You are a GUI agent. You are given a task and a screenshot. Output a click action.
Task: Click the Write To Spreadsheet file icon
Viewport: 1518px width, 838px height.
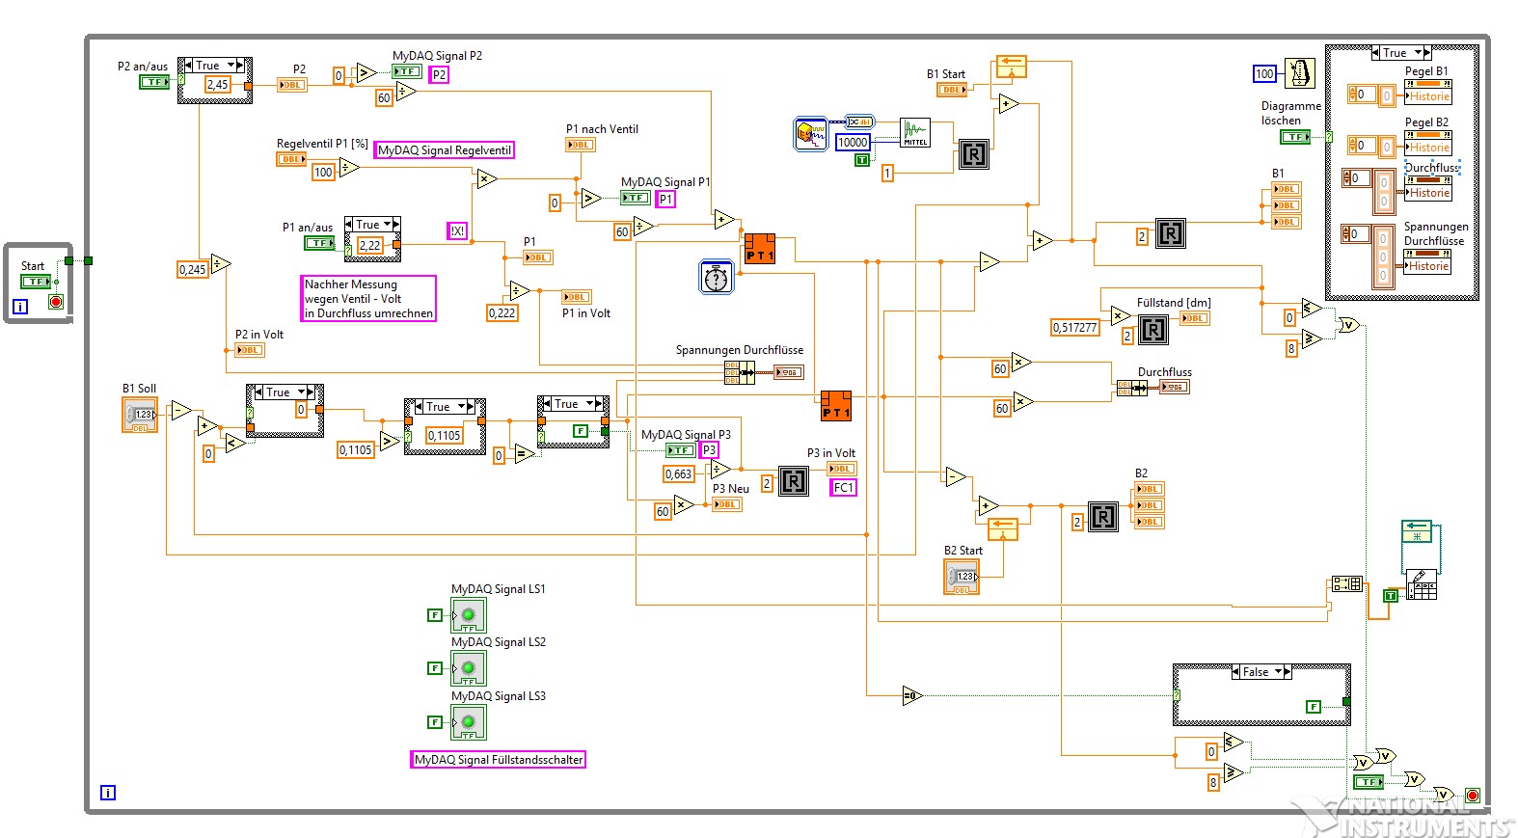[1421, 584]
